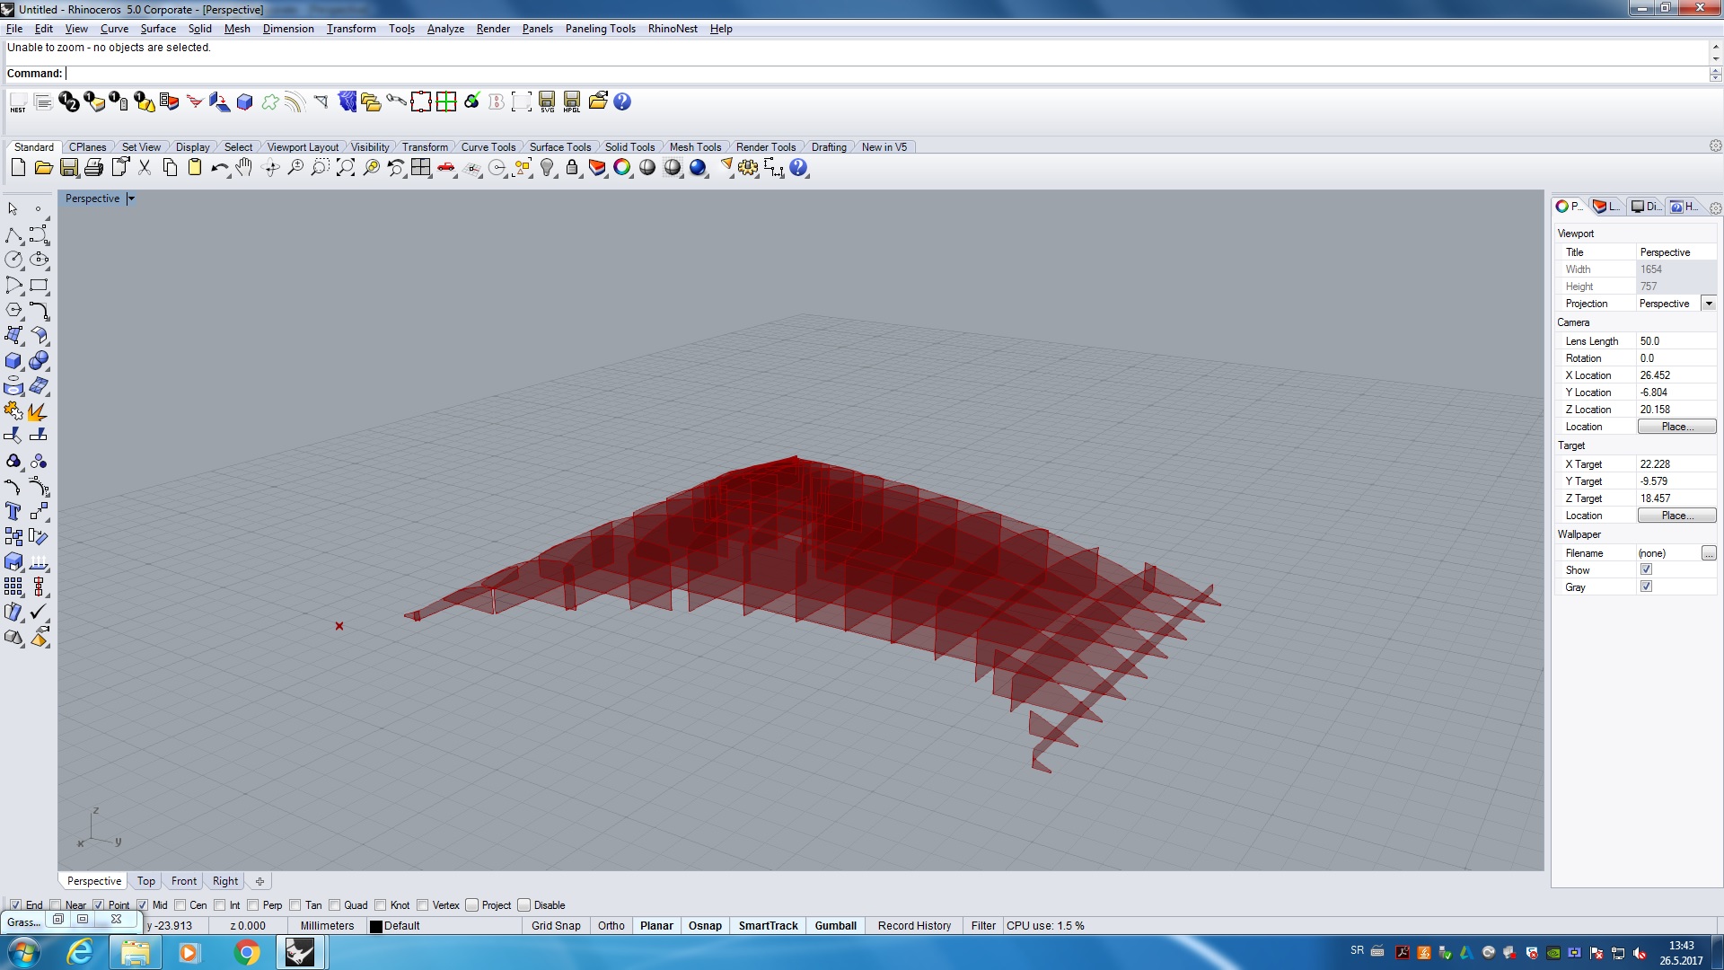The width and height of the screenshot is (1724, 970).
Task: Toggle the Mid osnap checkbox
Action: click(143, 905)
